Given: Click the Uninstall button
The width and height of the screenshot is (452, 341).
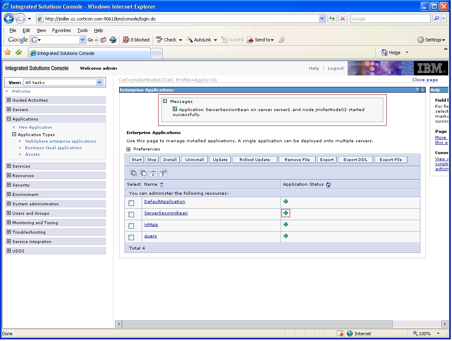Looking at the screenshot, I should click(x=195, y=160).
